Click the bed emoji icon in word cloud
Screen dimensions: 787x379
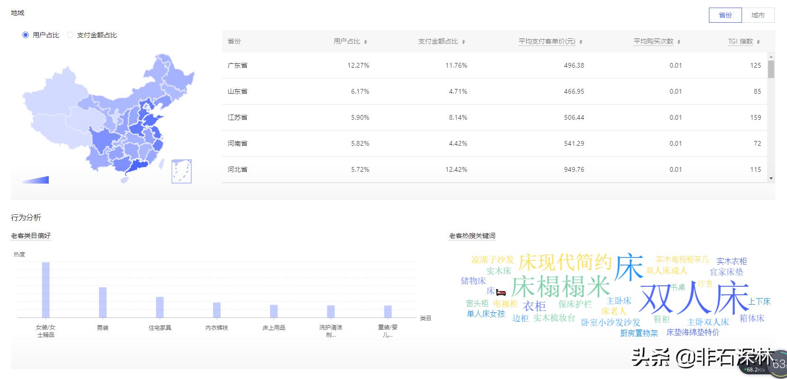click(501, 292)
